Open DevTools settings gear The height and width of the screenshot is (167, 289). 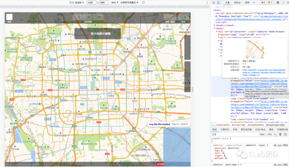pos(278,3)
